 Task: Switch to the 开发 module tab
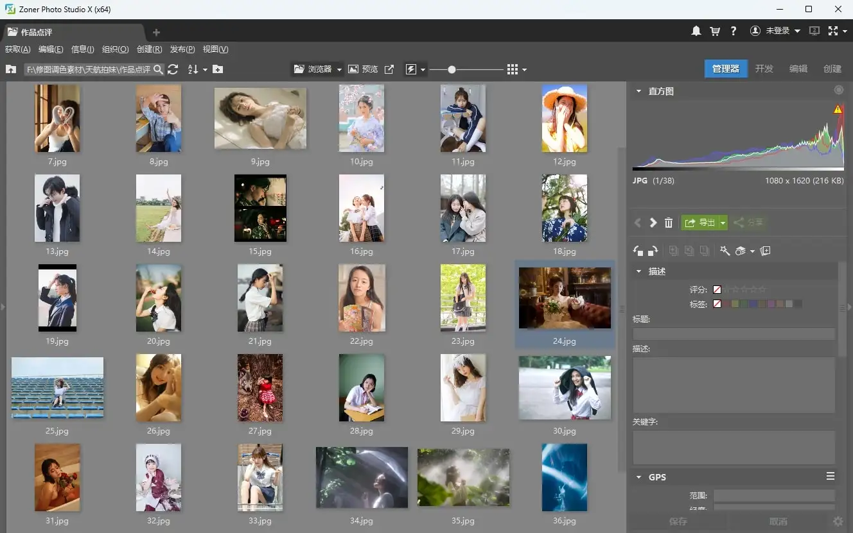(764, 69)
